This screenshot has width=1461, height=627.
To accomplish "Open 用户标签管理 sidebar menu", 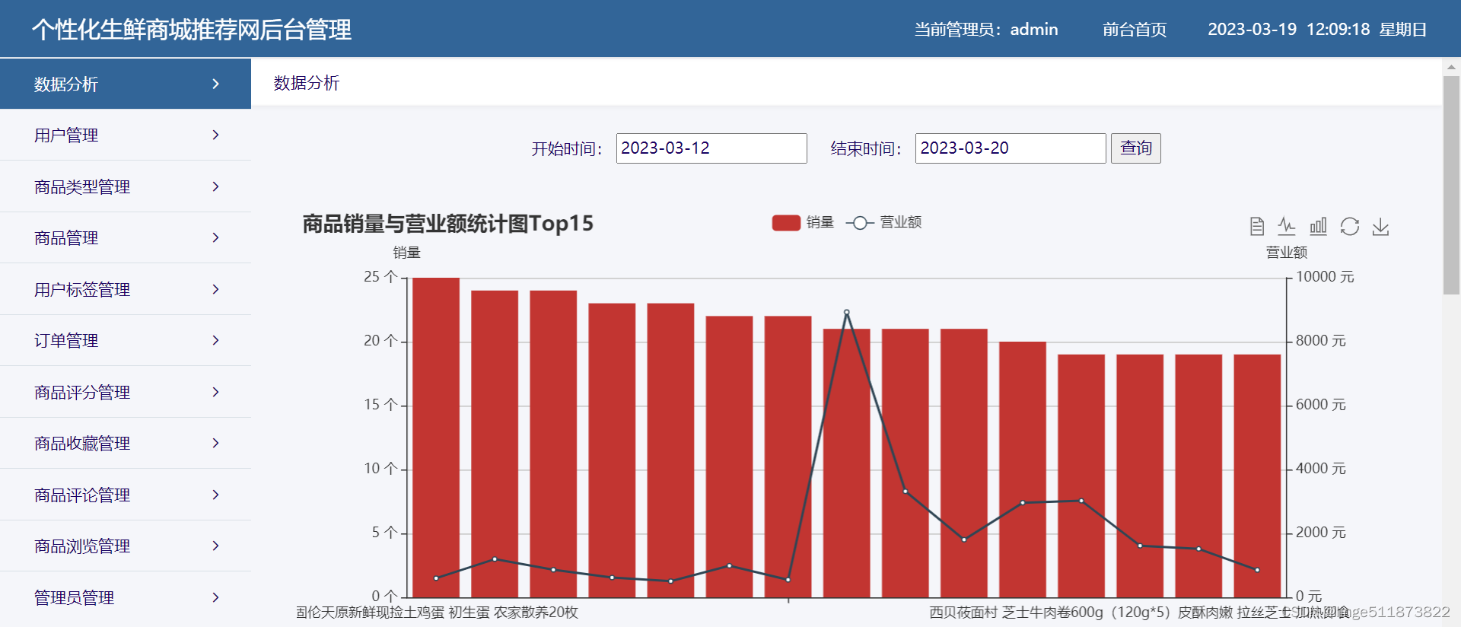I will (126, 289).
